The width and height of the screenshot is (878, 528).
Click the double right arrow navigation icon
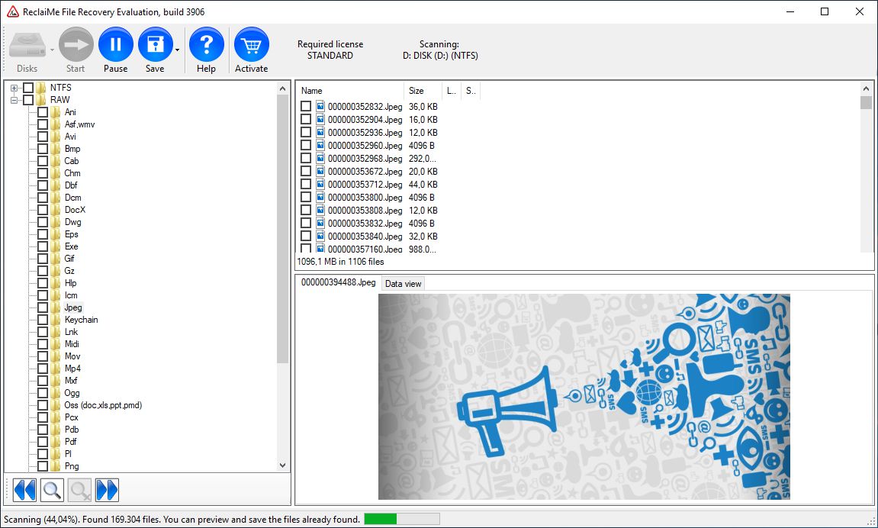(107, 489)
